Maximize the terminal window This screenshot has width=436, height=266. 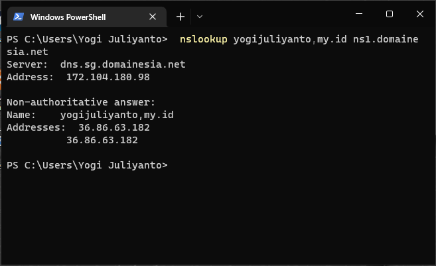pyautogui.click(x=390, y=14)
